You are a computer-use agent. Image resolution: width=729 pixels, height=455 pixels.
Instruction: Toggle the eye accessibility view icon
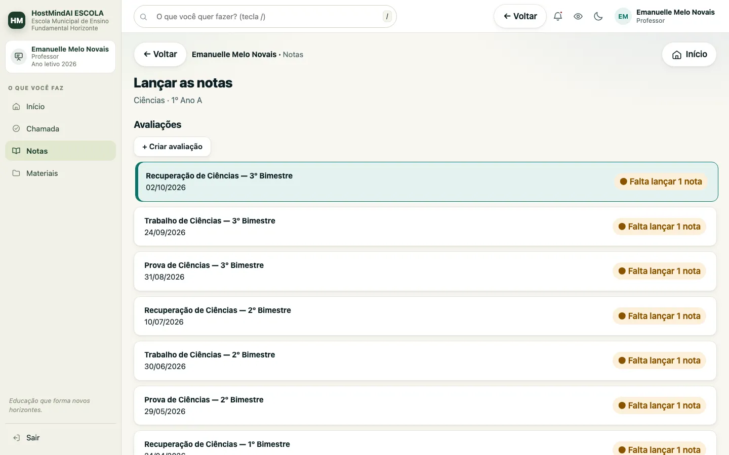point(578,16)
